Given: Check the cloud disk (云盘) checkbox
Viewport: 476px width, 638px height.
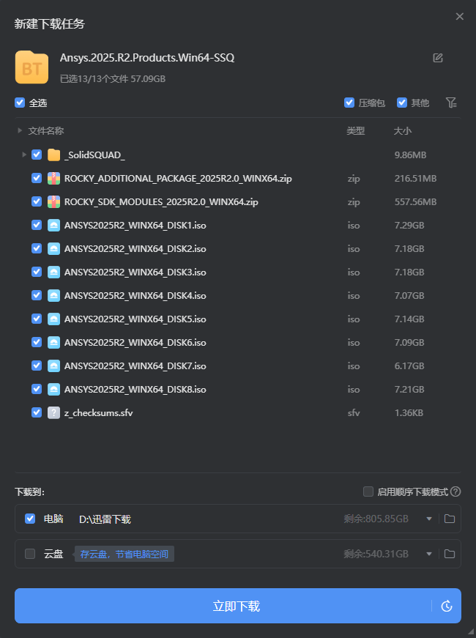Looking at the screenshot, I should 30,554.
